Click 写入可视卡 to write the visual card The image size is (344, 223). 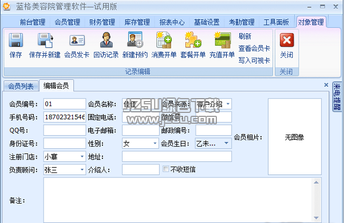pos(254,60)
